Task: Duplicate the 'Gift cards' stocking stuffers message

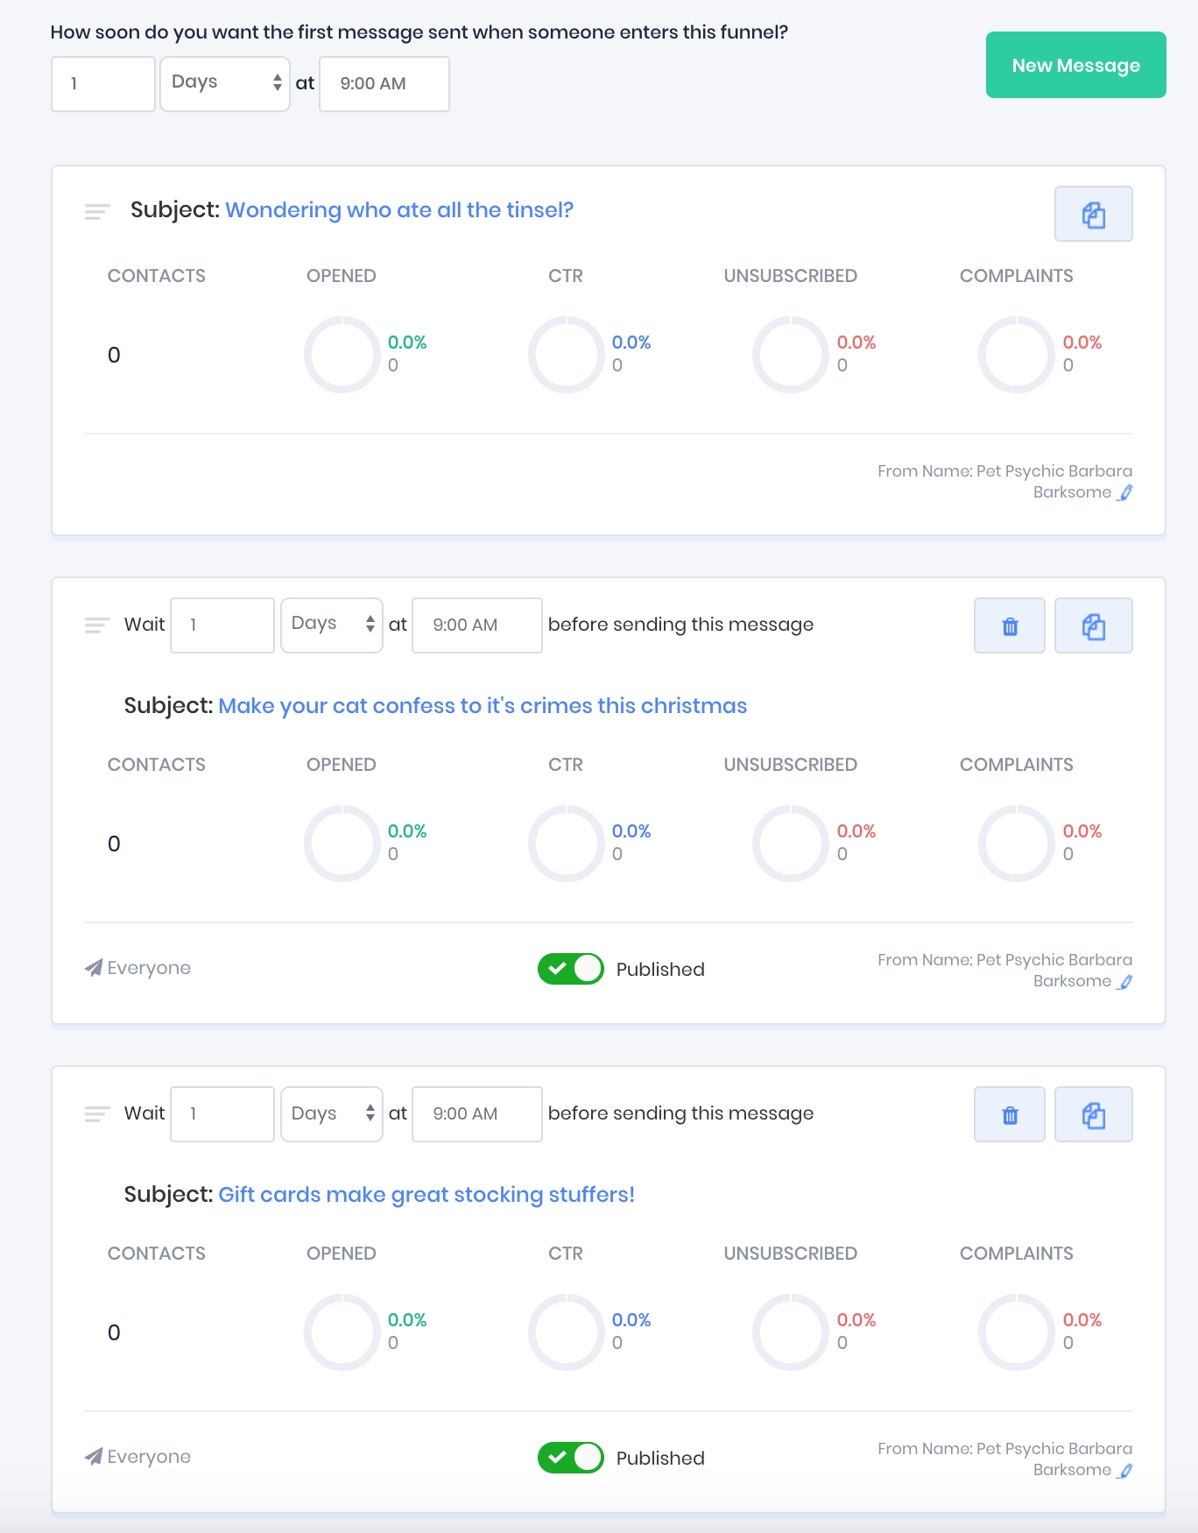Action: 1093,1114
